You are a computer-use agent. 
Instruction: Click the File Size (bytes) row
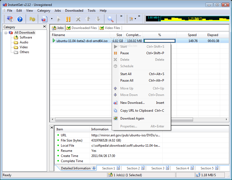point(109,140)
